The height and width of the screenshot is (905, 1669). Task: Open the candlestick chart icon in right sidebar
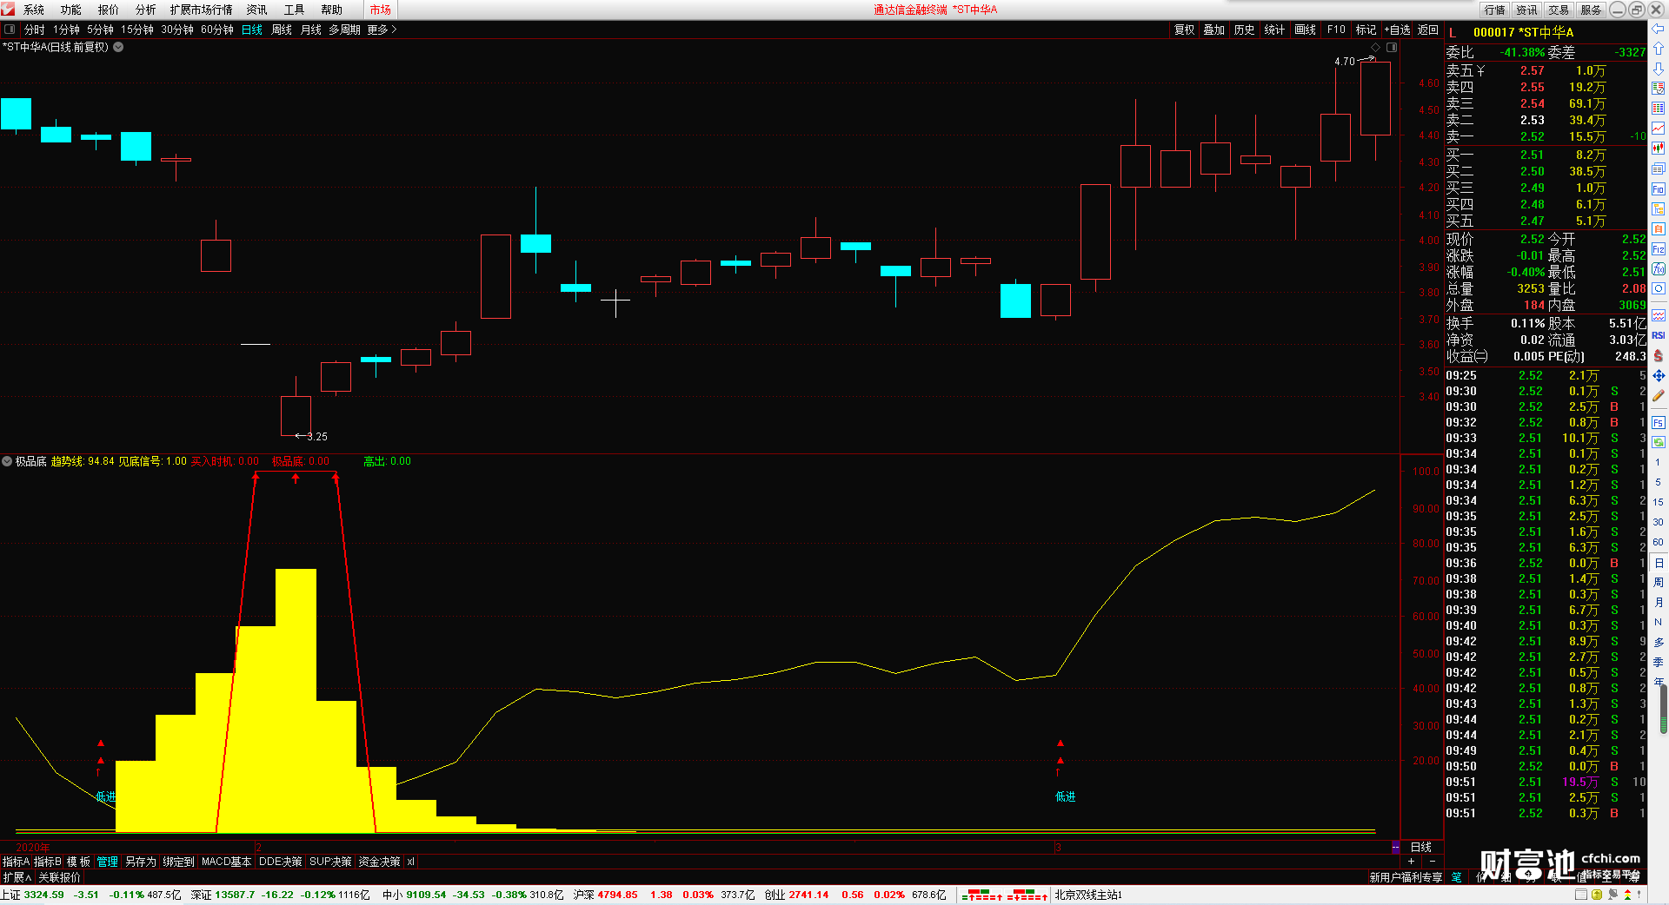pos(1659,148)
